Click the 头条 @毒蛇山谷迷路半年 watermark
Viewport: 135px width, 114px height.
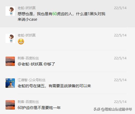click(x=113, y=109)
